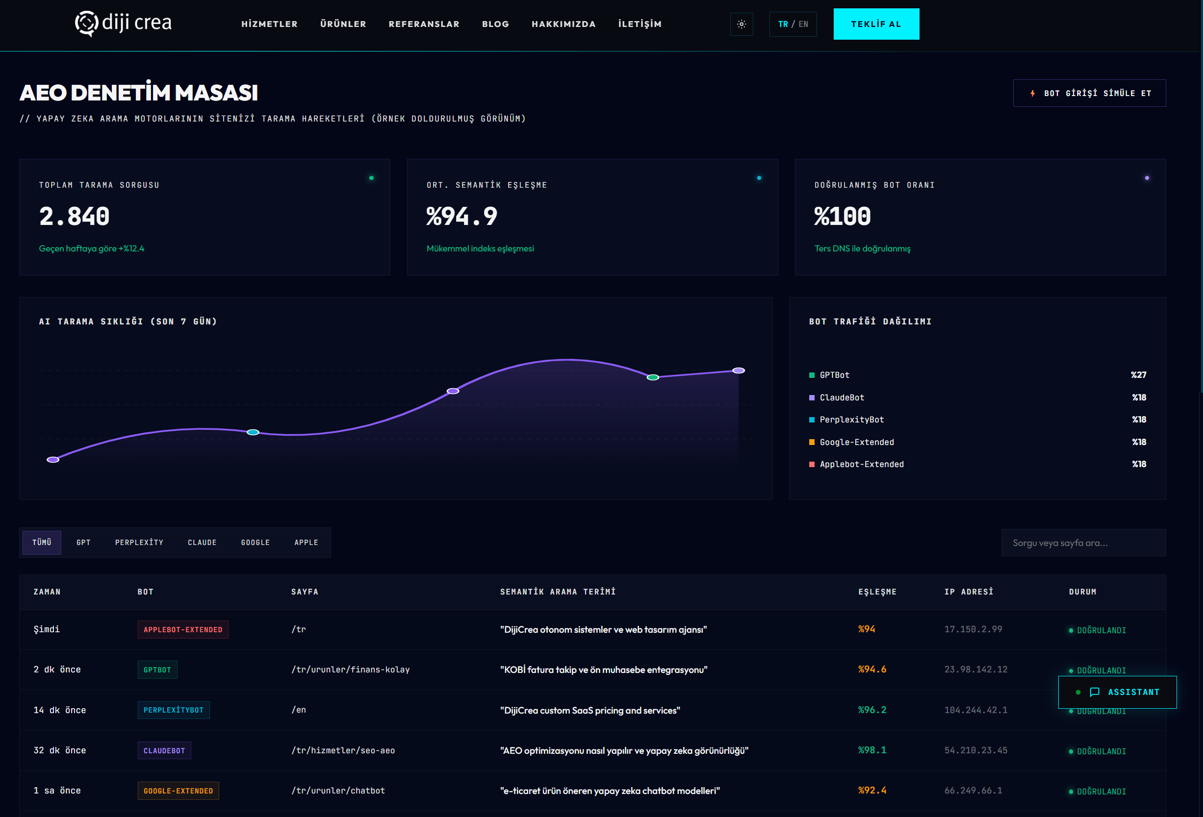This screenshot has width=1203, height=817.
Task: Click the TOPLAM TARAMA SORGUSU card
Action: pos(205,217)
